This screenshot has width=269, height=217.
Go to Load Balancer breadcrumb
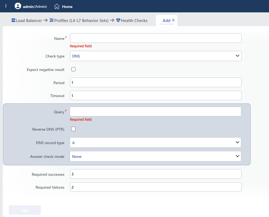click(29, 21)
